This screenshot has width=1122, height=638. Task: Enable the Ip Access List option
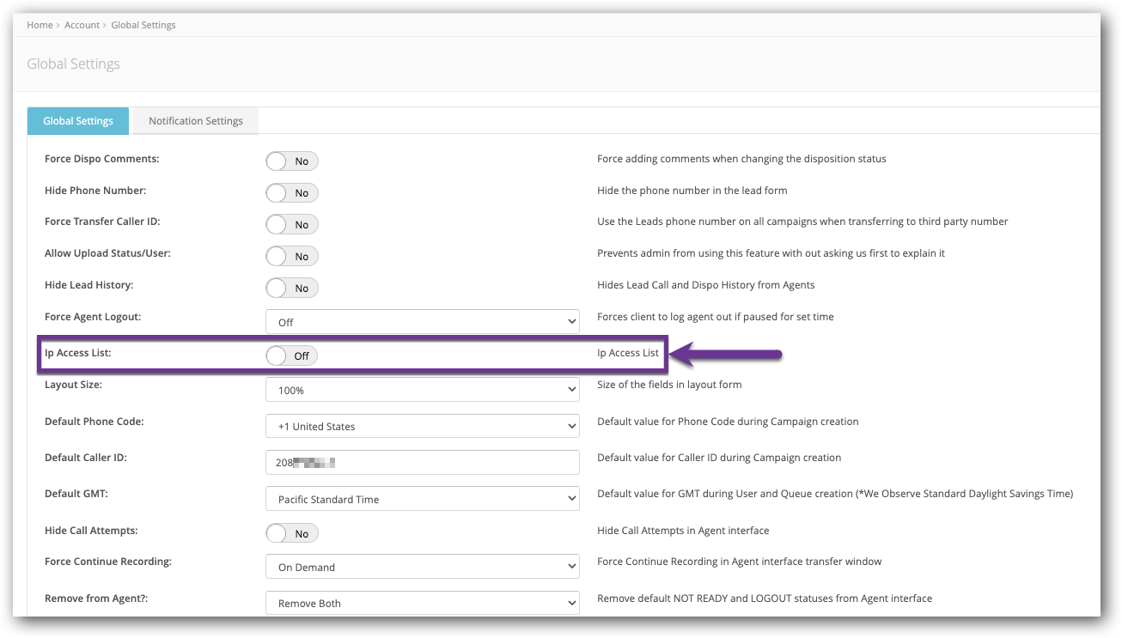pyautogui.click(x=291, y=355)
